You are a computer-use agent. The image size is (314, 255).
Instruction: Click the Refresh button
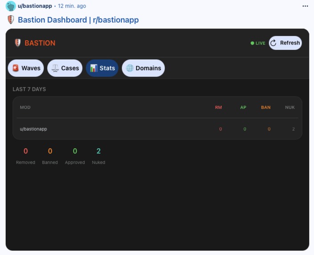click(x=285, y=43)
